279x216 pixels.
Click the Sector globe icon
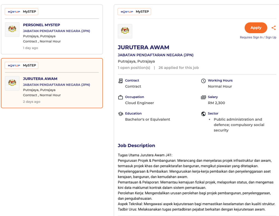pyautogui.click(x=203, y=114)
